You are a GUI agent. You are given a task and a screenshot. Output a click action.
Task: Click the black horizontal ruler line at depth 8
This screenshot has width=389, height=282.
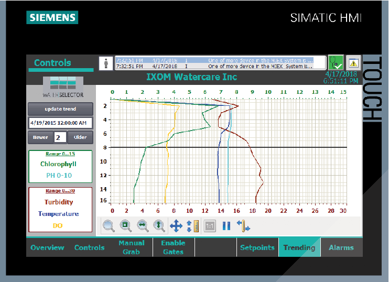tap(229, 147)
